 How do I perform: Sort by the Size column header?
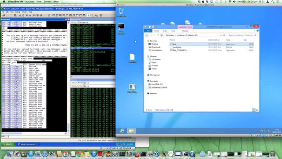245,40
